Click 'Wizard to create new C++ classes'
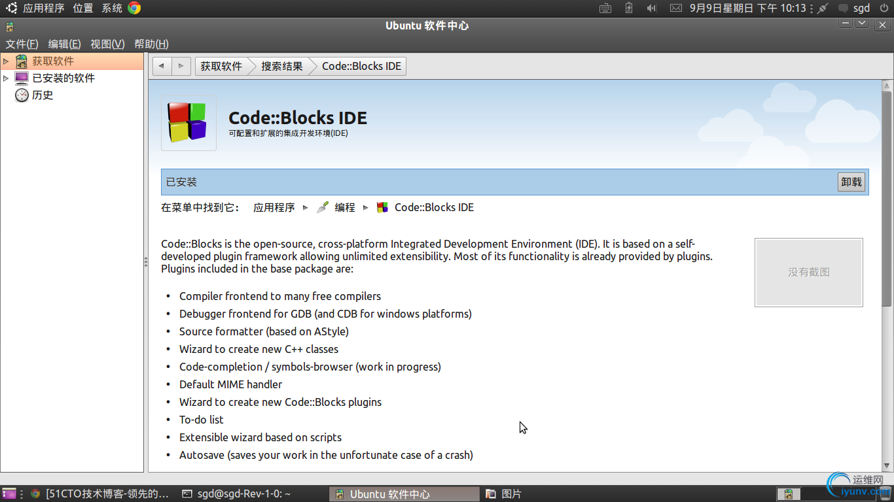894x502 pixels. pyautogui.click(x=259, y=349)
